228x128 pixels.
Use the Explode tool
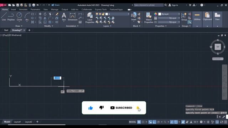click(x=57, y=18)
